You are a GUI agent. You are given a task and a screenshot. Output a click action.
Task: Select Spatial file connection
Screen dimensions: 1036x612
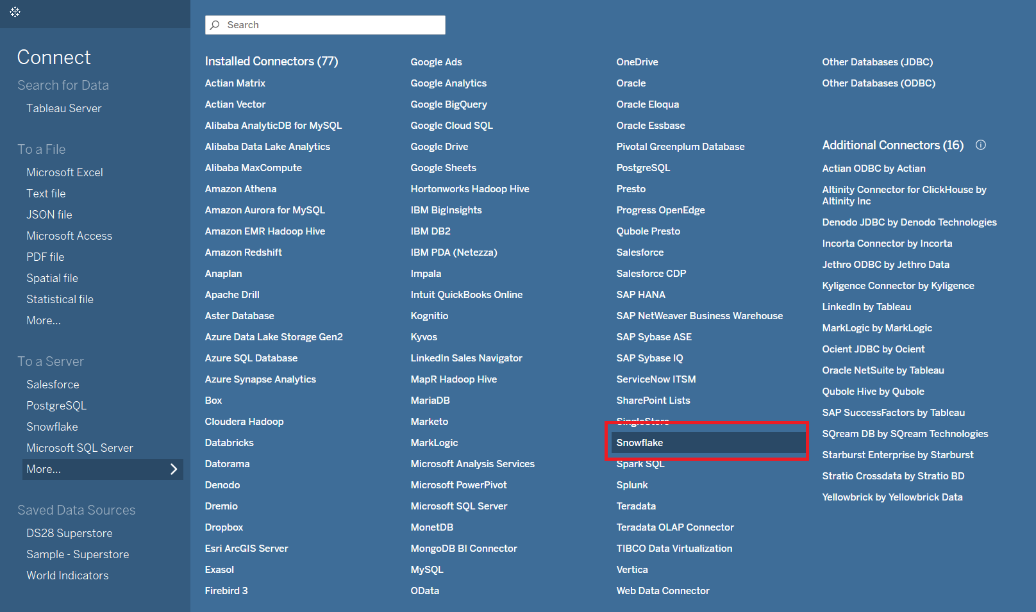(53, 278)
